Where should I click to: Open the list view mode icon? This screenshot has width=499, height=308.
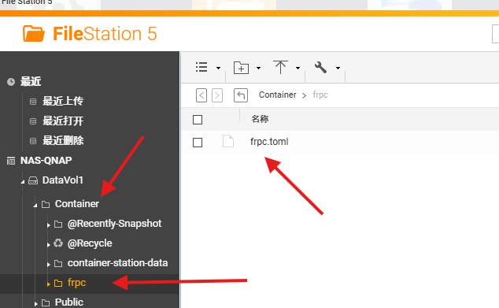201,67
